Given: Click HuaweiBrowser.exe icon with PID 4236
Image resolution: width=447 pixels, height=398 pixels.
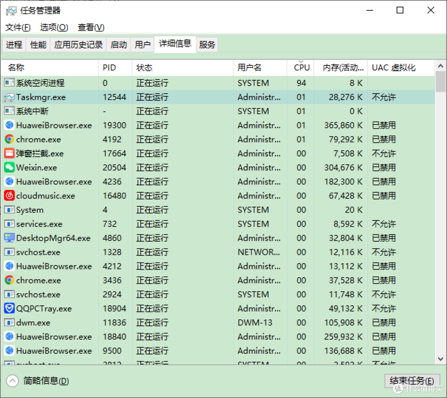Looking at the screenshot, I should coord(9,182).
